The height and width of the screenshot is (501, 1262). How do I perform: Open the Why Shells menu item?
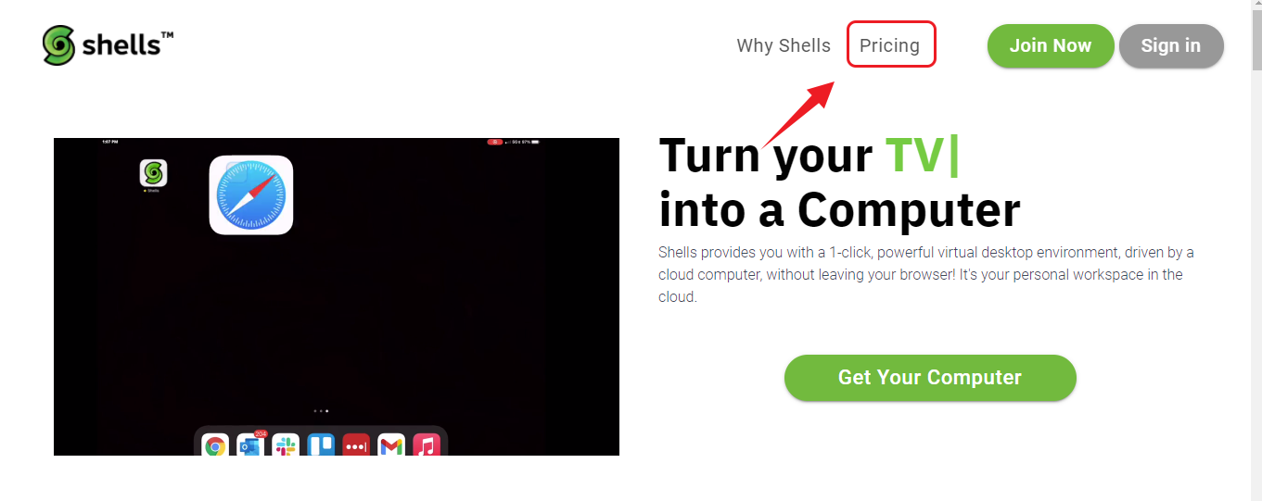(784, 45)
